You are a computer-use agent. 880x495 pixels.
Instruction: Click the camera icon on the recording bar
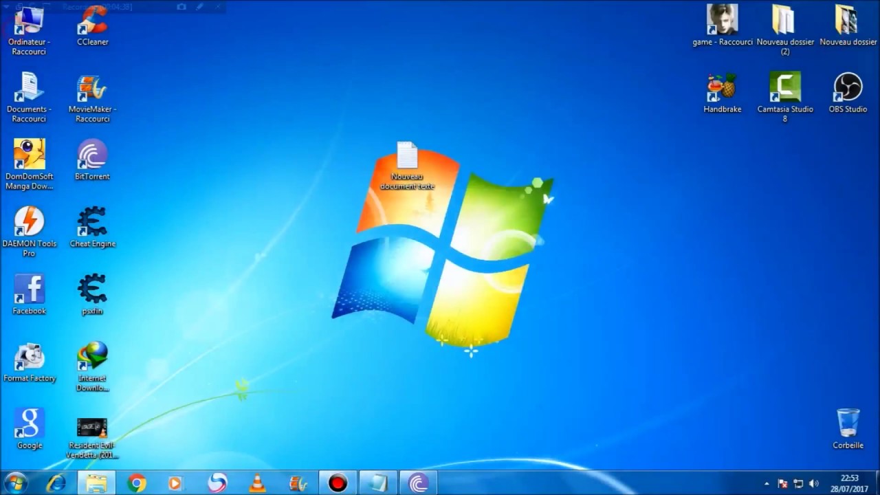coord(181,7)
